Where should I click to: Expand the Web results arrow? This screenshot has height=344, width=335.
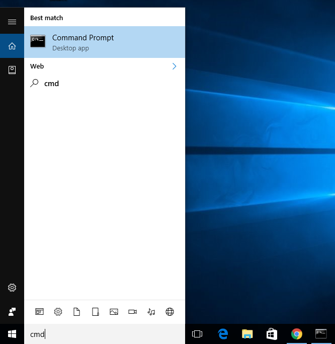[x=174, y=66]
